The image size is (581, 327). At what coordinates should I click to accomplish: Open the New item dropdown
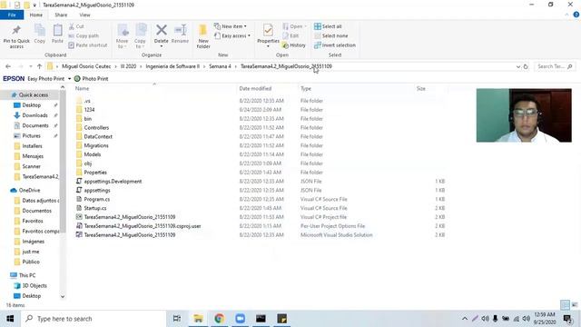[x=230, y=26]
